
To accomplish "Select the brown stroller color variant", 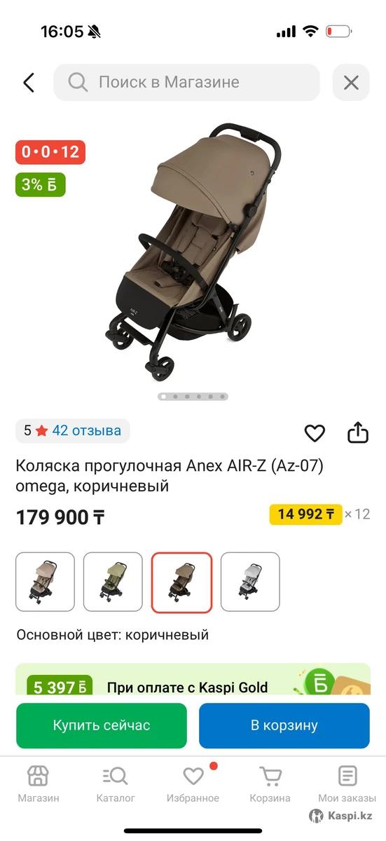I will click(181, 582).
